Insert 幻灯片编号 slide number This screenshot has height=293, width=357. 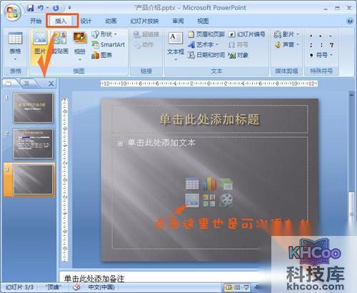click(246, 34)
